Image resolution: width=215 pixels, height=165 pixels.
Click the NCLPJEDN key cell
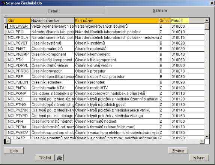point(19,82)
